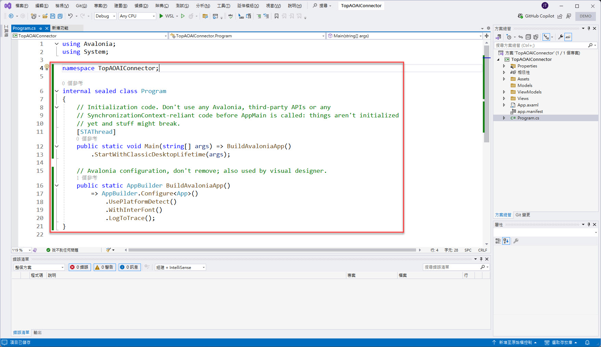Expand the ViewModels folder
Viewport: 601px width, 347px height.
pyautogui.click(x=504, y=92)
